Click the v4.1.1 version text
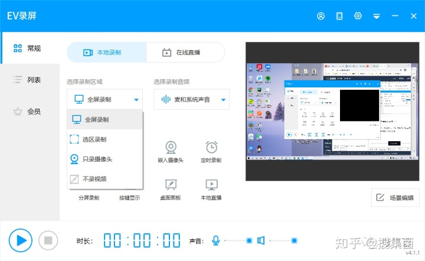The width and height of the screenshot is (425, 261). [x=412, y=253]
